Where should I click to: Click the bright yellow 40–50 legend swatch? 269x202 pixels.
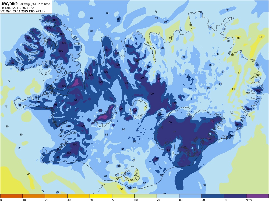[x=101, y=196]
